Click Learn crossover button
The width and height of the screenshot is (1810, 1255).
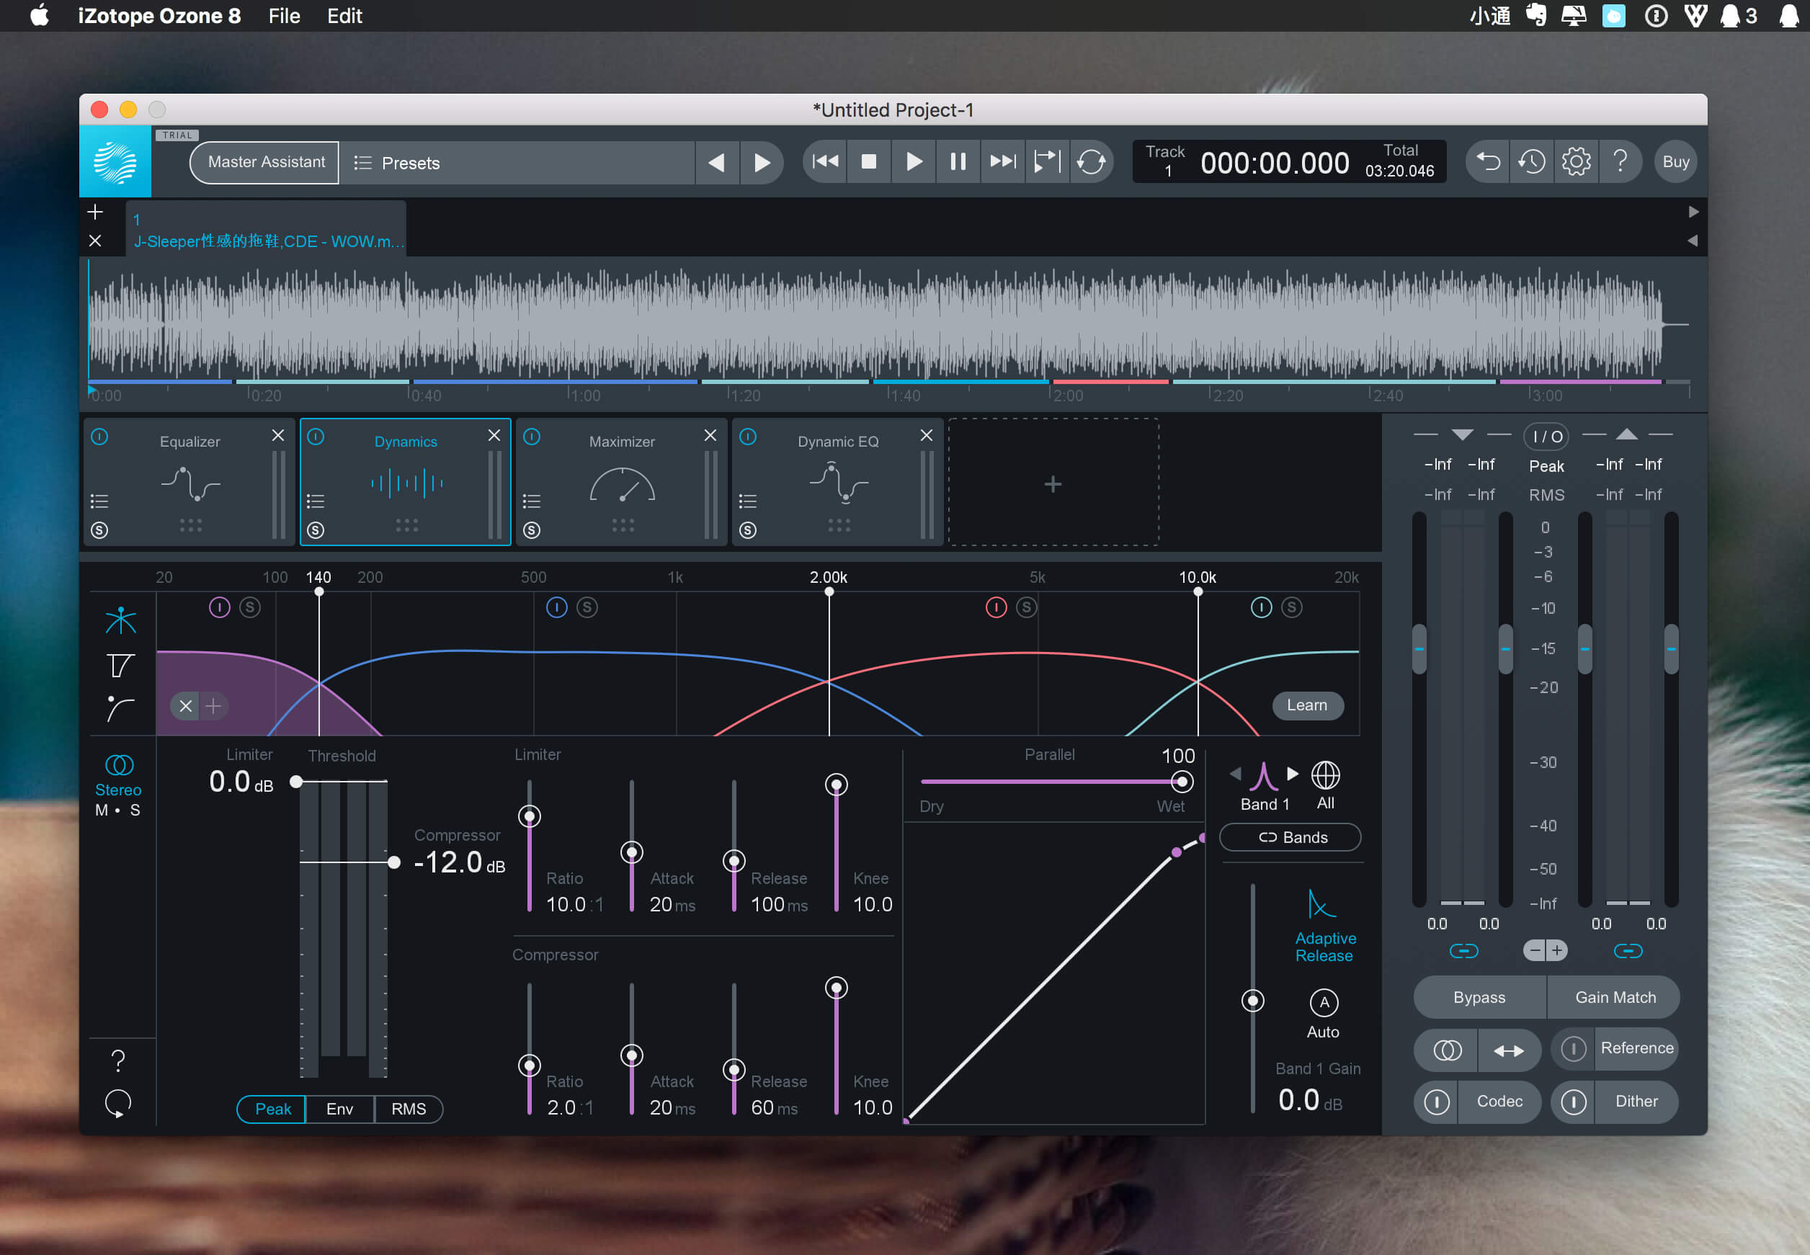tap(1307, 706)
